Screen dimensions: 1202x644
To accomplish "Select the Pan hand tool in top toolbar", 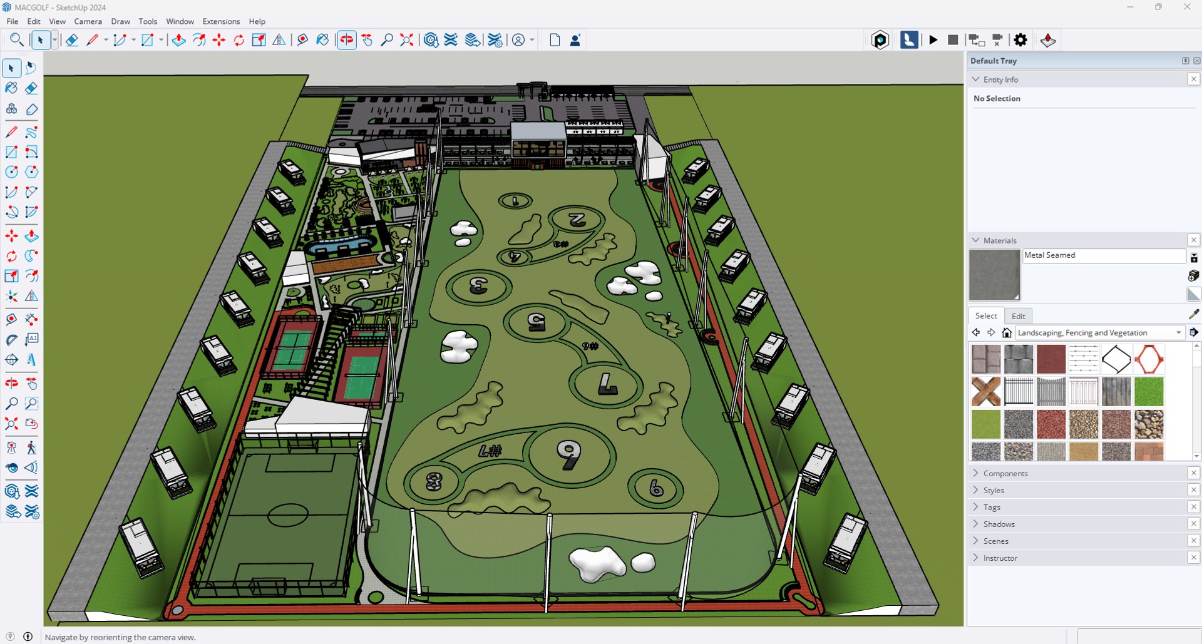I will point(367,40).
